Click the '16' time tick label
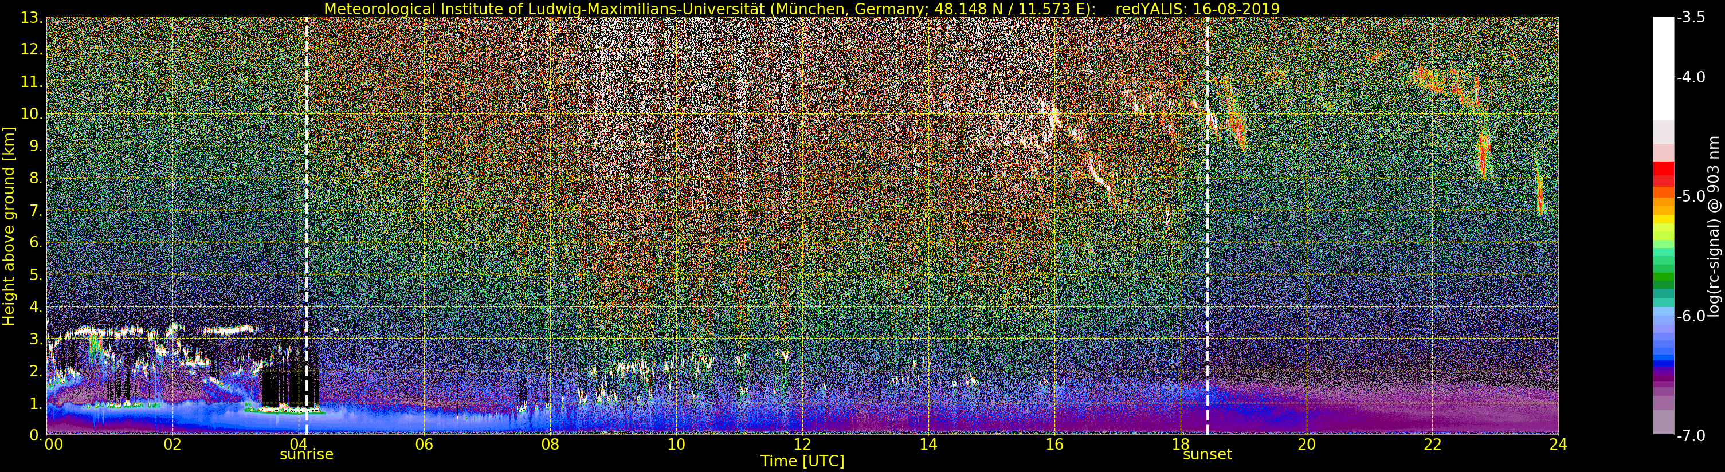The height and width of the screenshot is (472, 1725). coord(1054,445)
